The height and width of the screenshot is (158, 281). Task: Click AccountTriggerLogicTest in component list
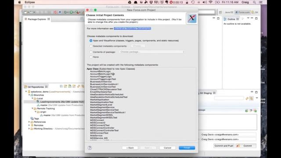(103, 79)
